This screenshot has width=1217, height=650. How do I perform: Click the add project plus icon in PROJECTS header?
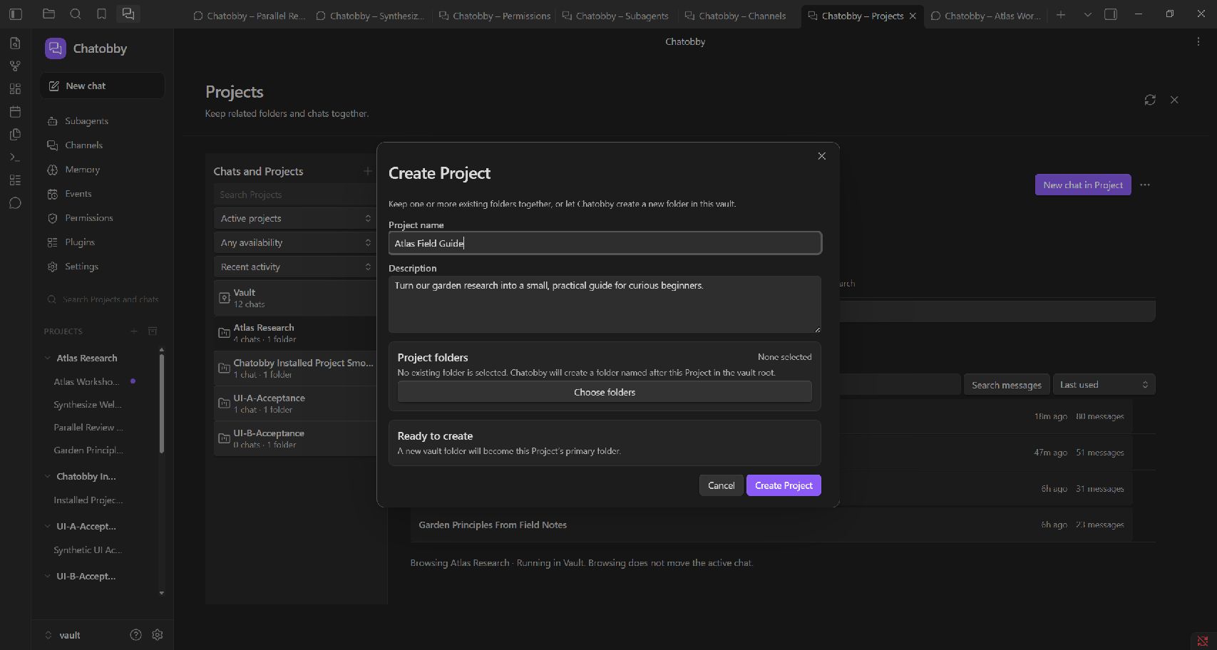click(133, 331)
